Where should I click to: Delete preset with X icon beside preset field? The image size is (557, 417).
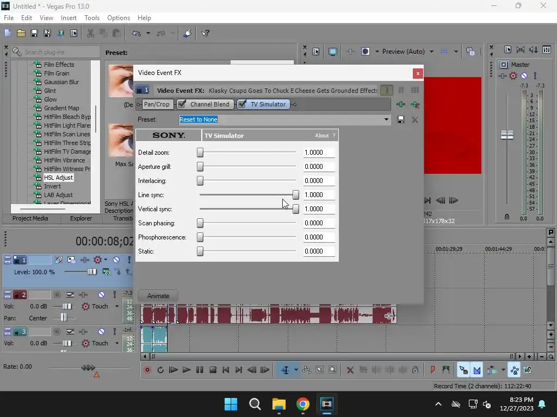point(415,119)
